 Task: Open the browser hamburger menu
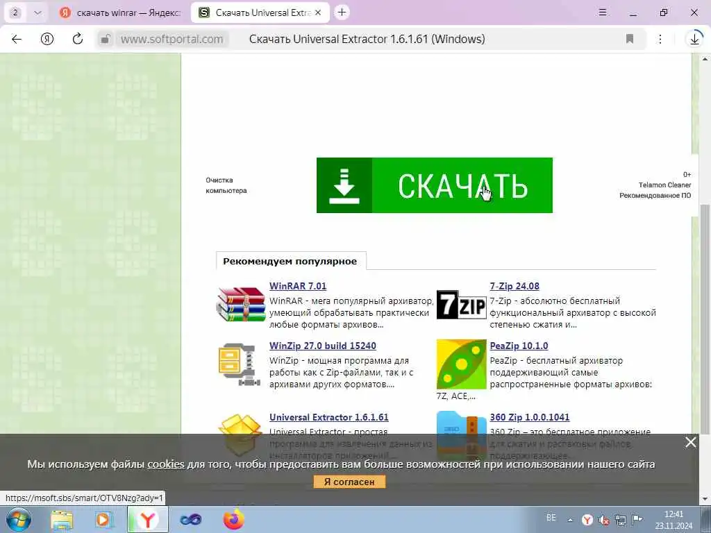[603, 12]
